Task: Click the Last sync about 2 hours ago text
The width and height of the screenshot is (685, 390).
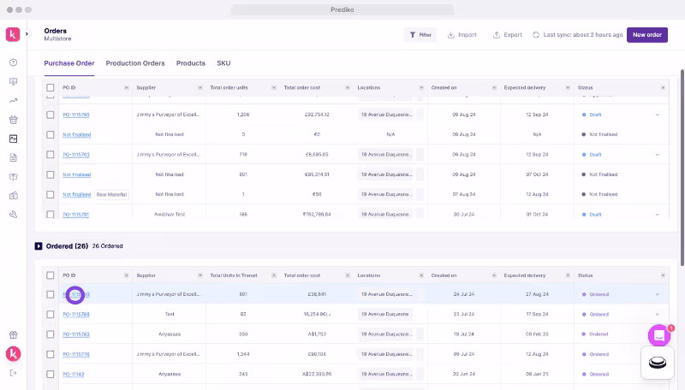Action: tap(583, 35)
